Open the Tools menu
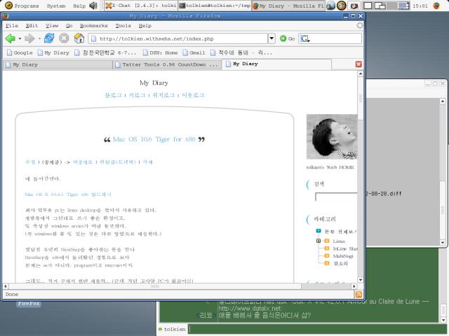This screenshot has height=336, width=449. pos(123,26)
